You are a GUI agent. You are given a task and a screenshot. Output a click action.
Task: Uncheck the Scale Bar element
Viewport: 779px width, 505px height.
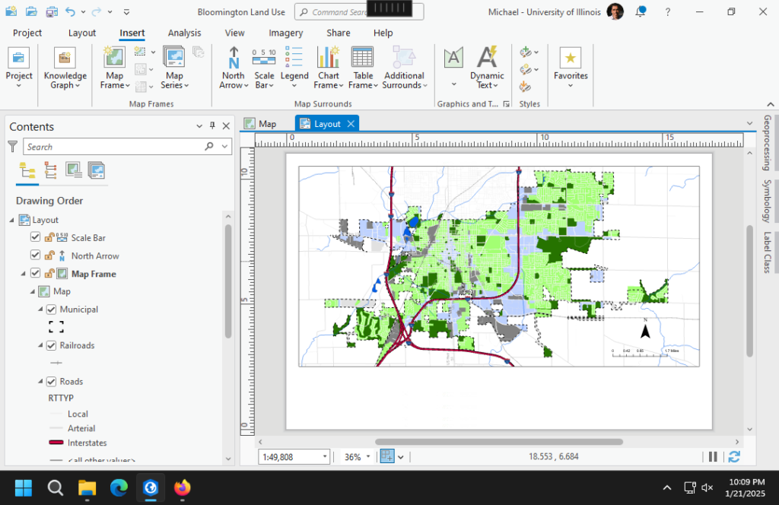pyautogui.click(x=35, y=237)
